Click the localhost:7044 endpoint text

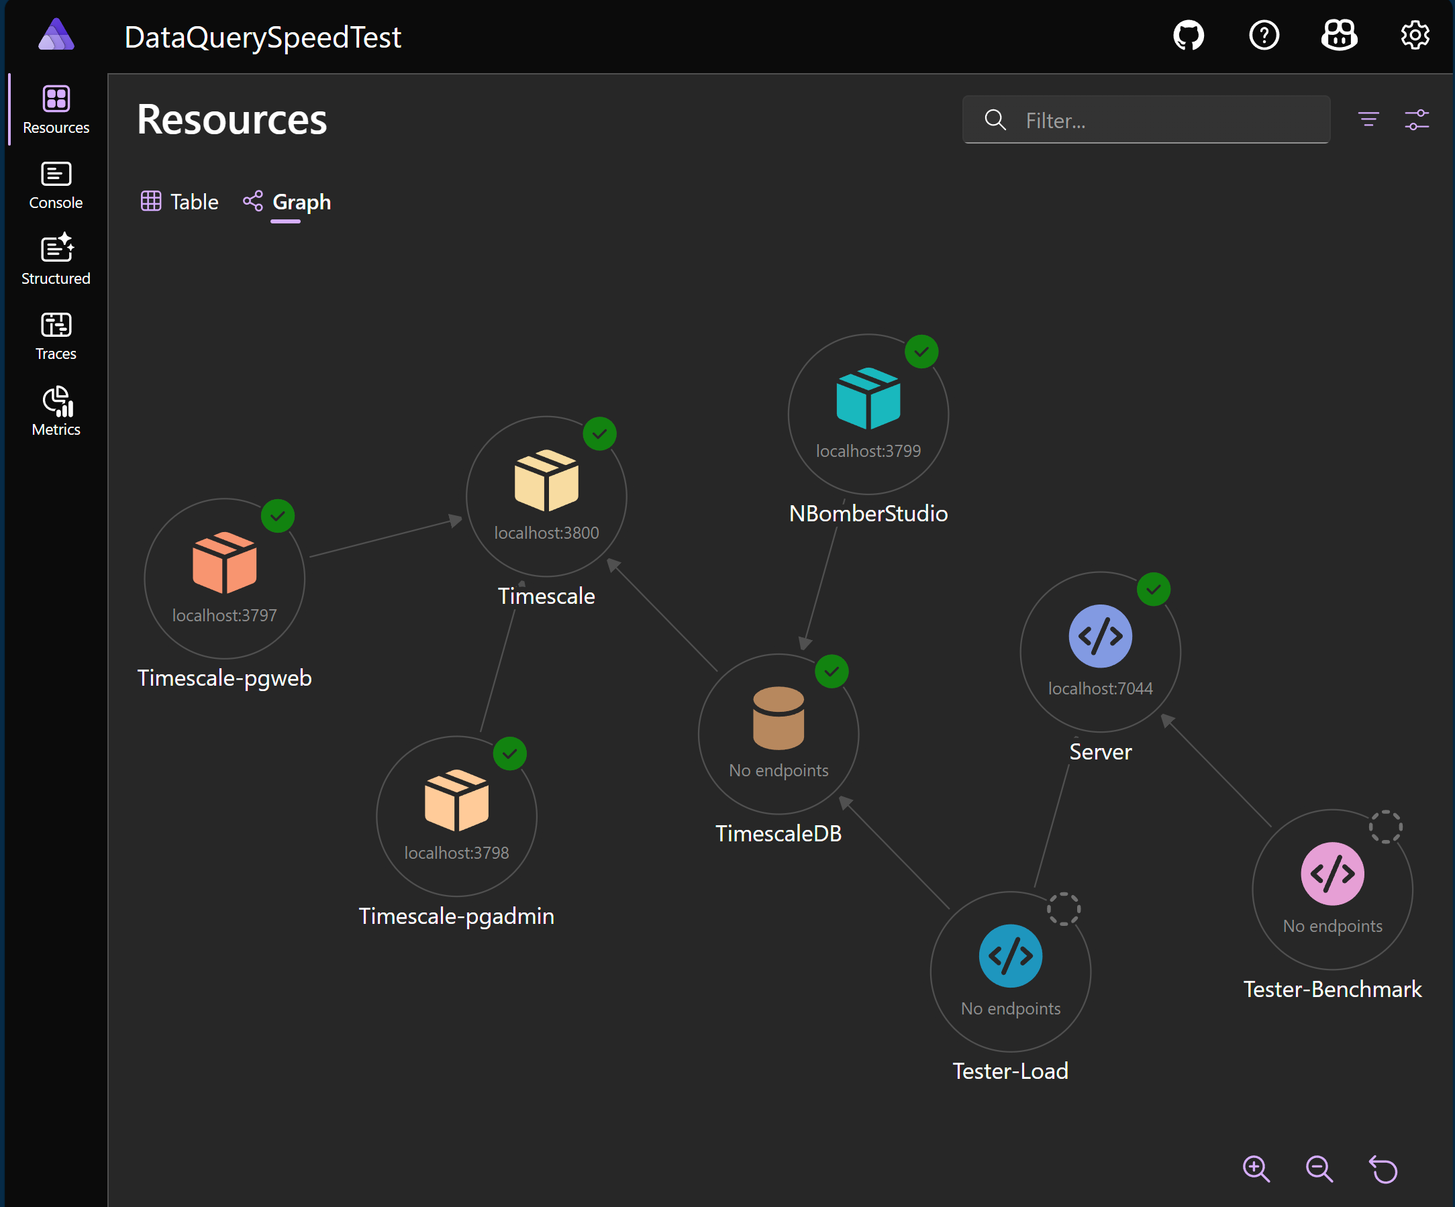(x=1100, y=689)
